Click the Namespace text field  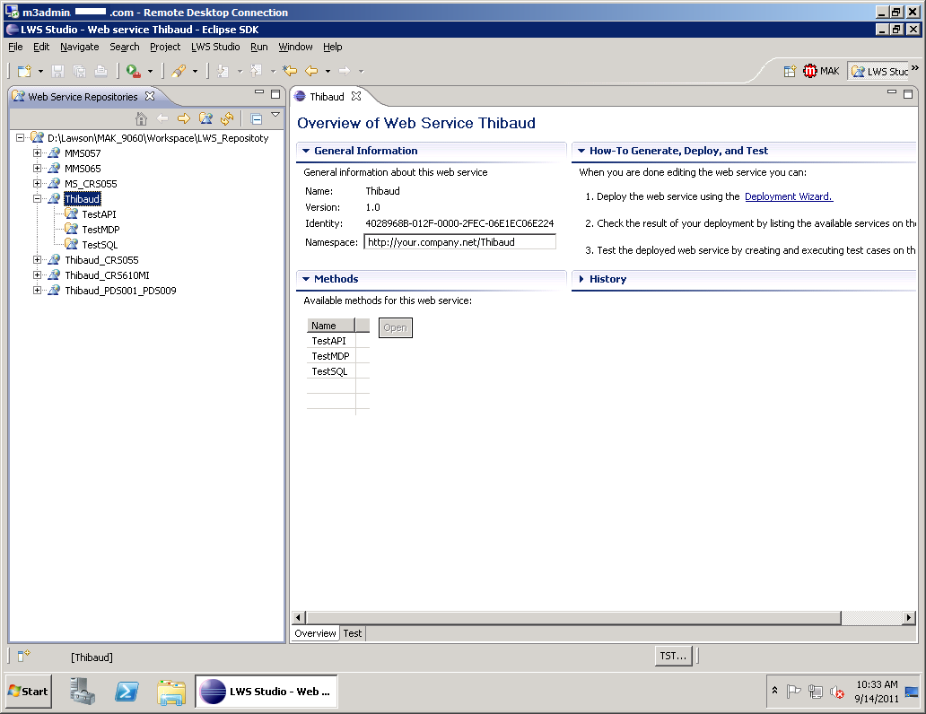(x=459, y=242)
